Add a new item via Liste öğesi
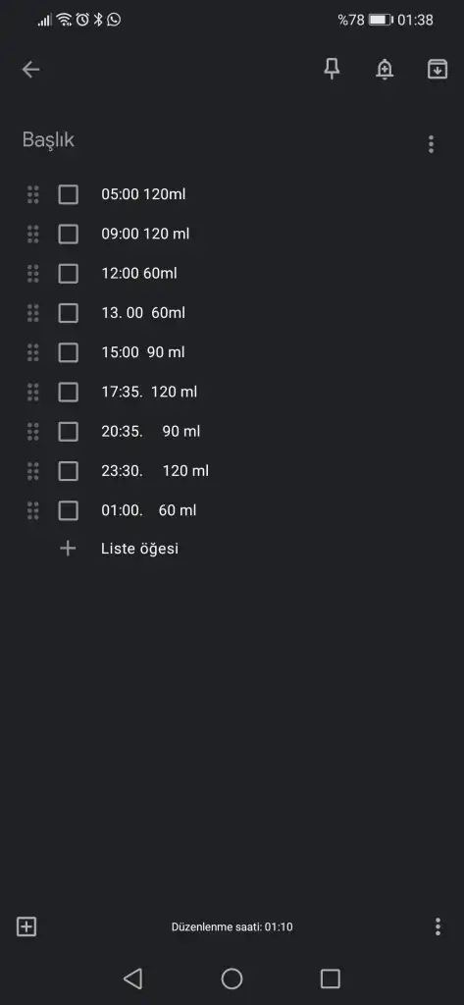The height and width of the screenshot is (1005, 464). pos(139,549)
